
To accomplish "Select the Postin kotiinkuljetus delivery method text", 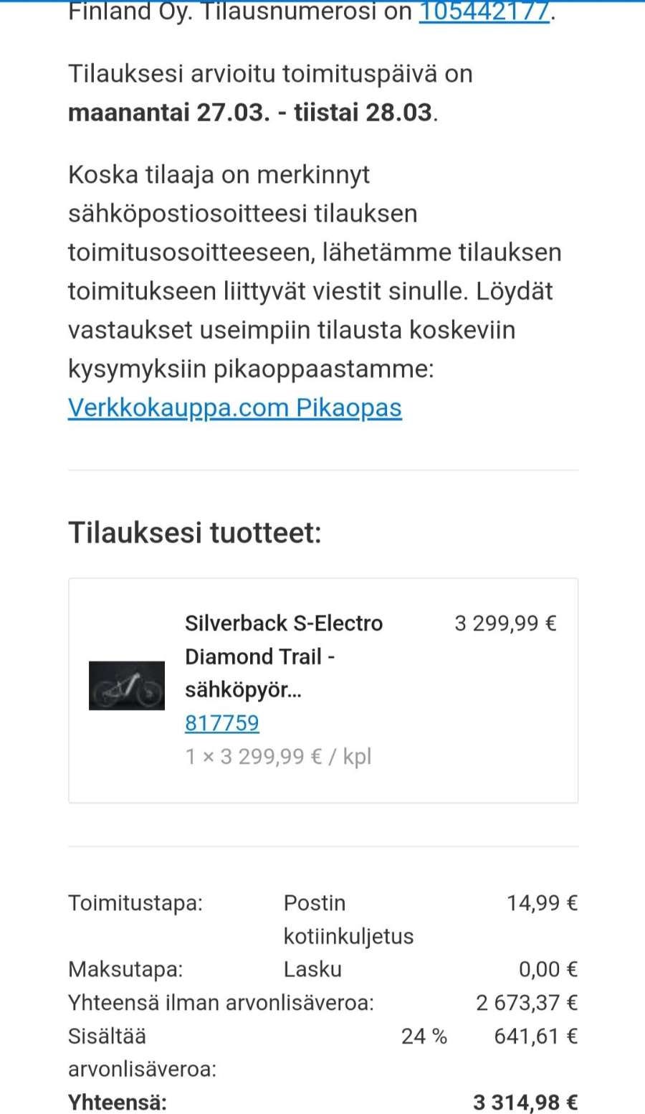I will tap(348, 919).
